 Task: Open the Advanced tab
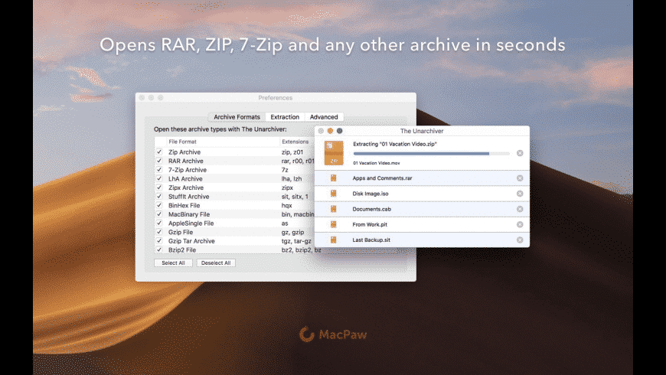pos(324,117)
